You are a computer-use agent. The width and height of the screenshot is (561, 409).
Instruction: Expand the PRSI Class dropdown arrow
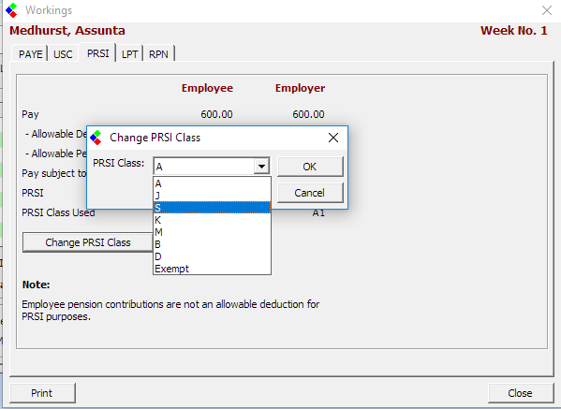tap(261, 167)
